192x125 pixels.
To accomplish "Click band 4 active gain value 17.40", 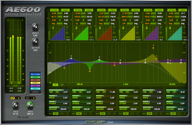I will 124,13.
